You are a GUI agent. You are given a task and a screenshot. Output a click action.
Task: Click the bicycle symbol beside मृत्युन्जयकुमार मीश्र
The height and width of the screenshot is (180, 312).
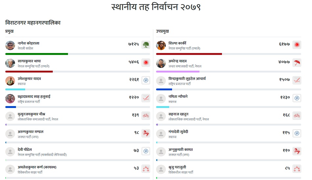tap(146, 116)
